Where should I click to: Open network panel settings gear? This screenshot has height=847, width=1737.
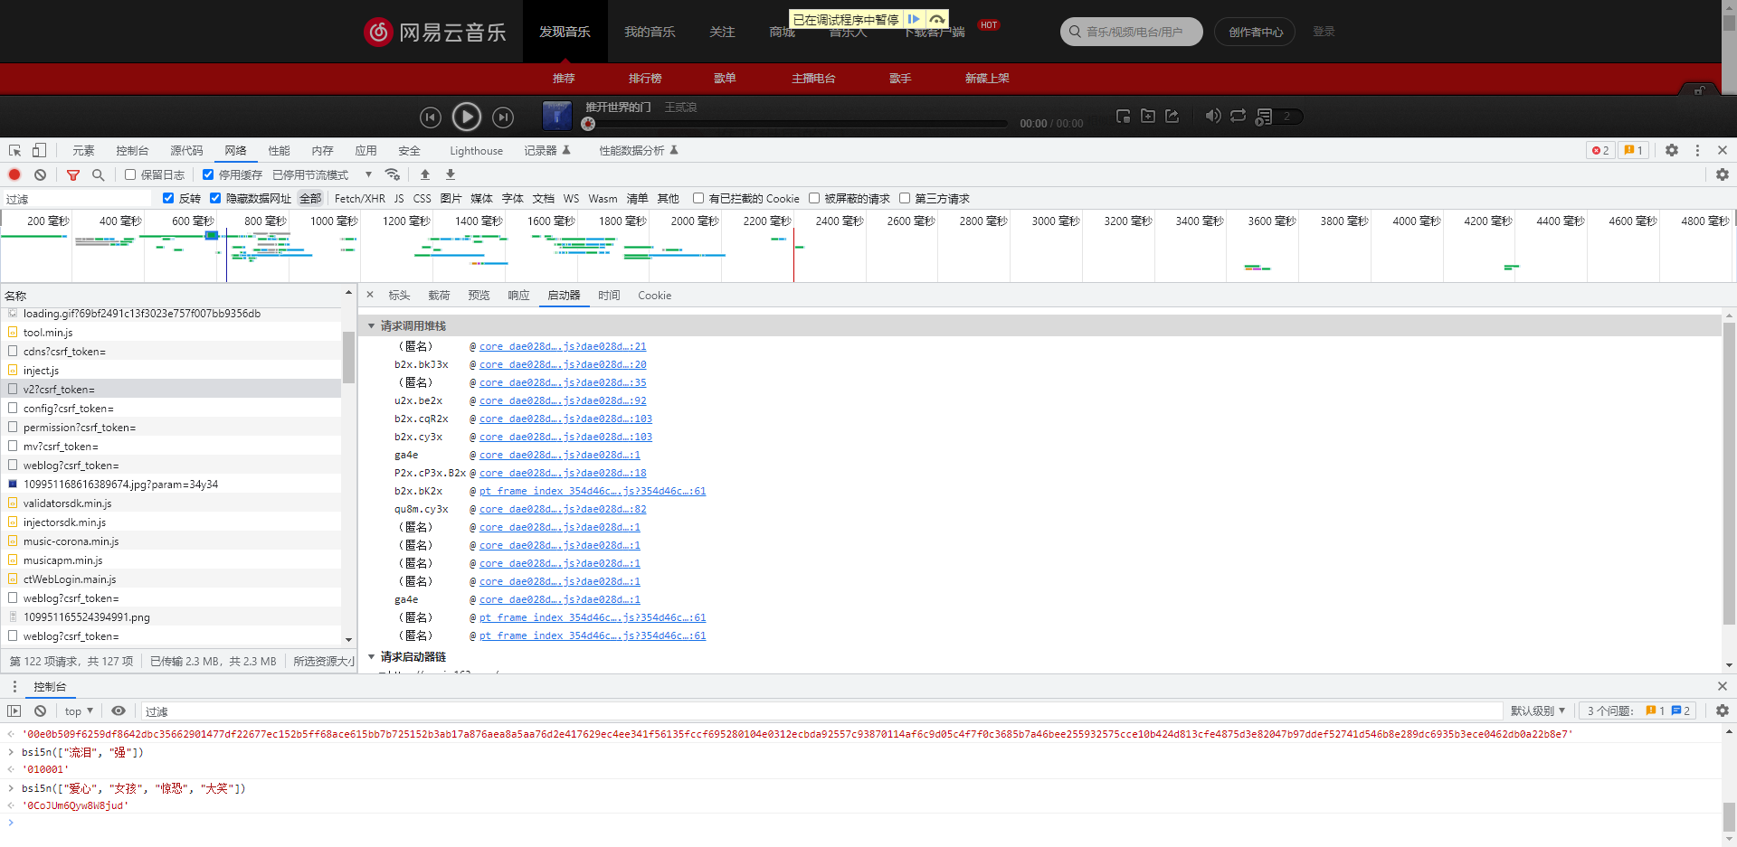pyautogui.click(x=1723, y=174)
